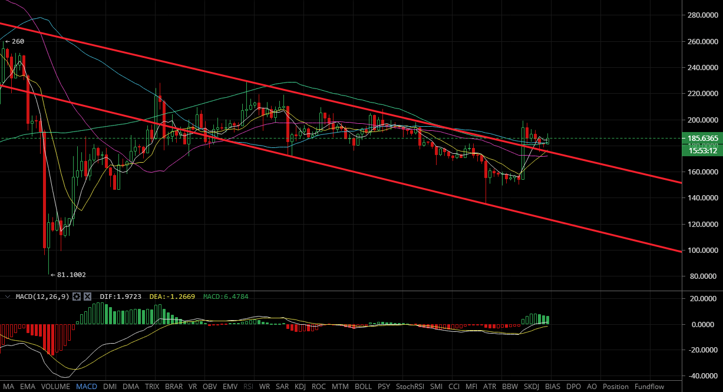Close the MACD indicator panel
723x392 pixels.
87,296
